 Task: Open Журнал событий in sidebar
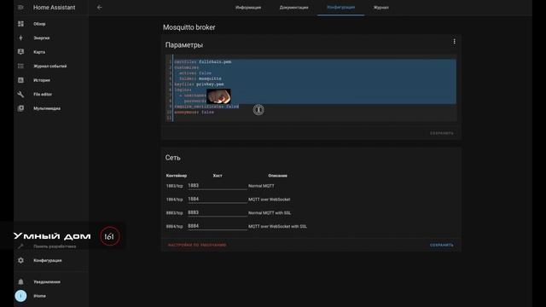point(50,66)
